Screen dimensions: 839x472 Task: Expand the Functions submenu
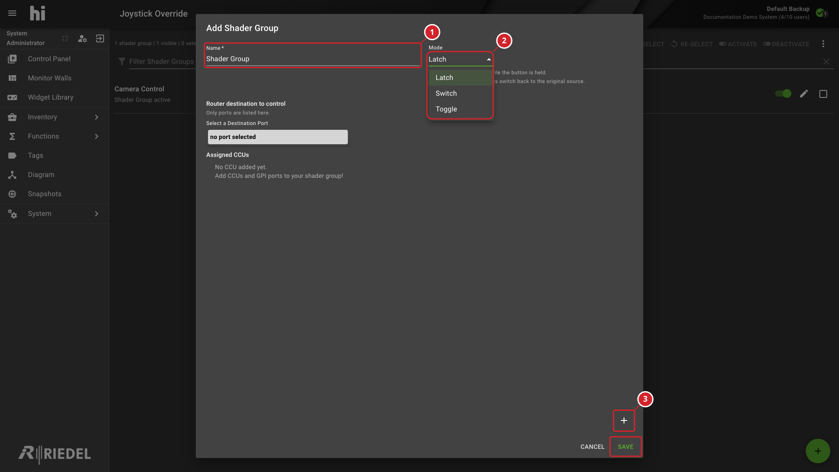55,136
